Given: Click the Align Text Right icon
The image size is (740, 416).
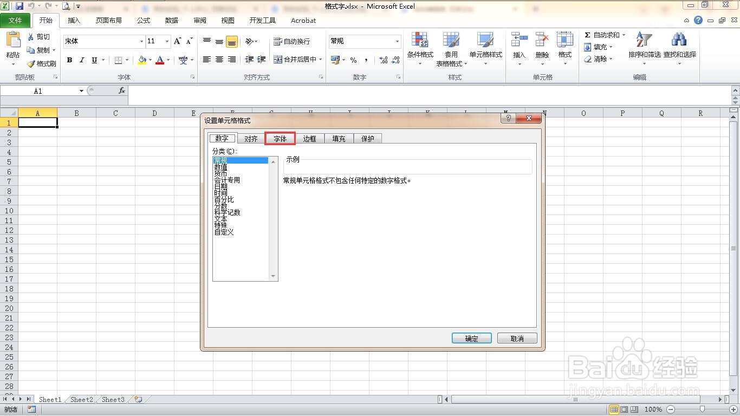Looking at the screenshot, I should [x=232, y=60].
